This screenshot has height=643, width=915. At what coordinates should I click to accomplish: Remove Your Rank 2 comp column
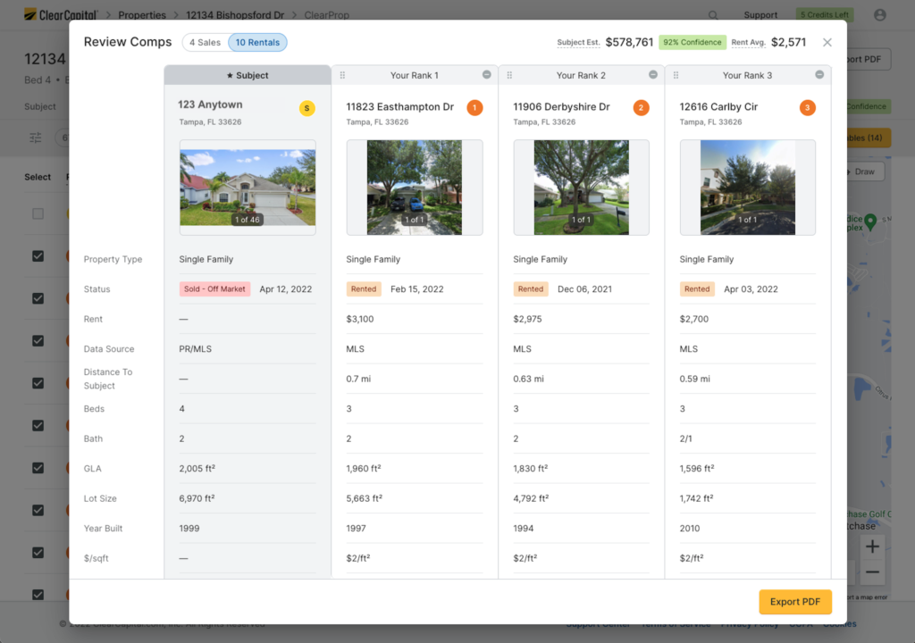click(653, 75)
